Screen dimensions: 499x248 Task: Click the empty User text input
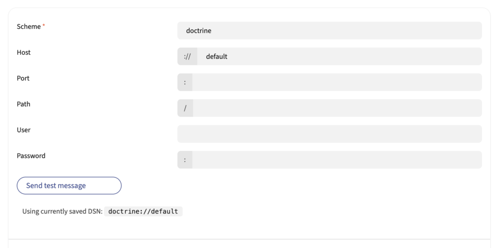(329, 134)
